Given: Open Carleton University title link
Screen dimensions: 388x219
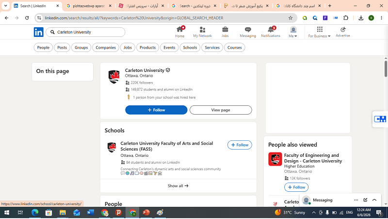Looking at the screenshot, I should pos(145,70).
